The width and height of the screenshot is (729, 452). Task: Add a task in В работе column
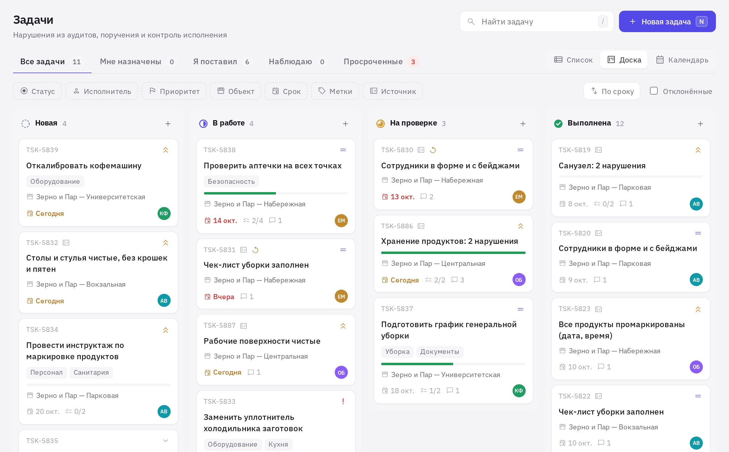(x=345, y=123)
